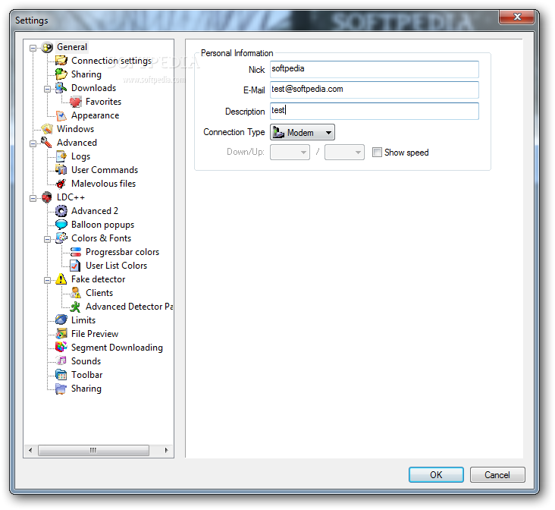The width and height of the screenshot is (555, 510).
Task: Collapse the Downloads tree node
Action: click(47, 89)
